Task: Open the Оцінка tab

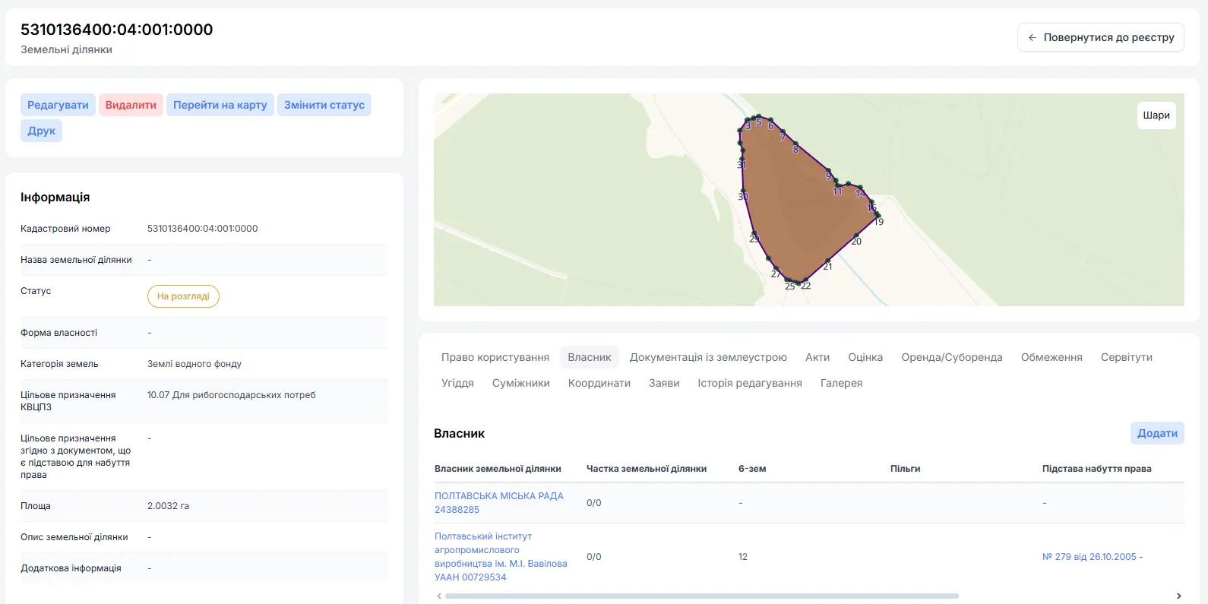Action: (x=865, y=357)
